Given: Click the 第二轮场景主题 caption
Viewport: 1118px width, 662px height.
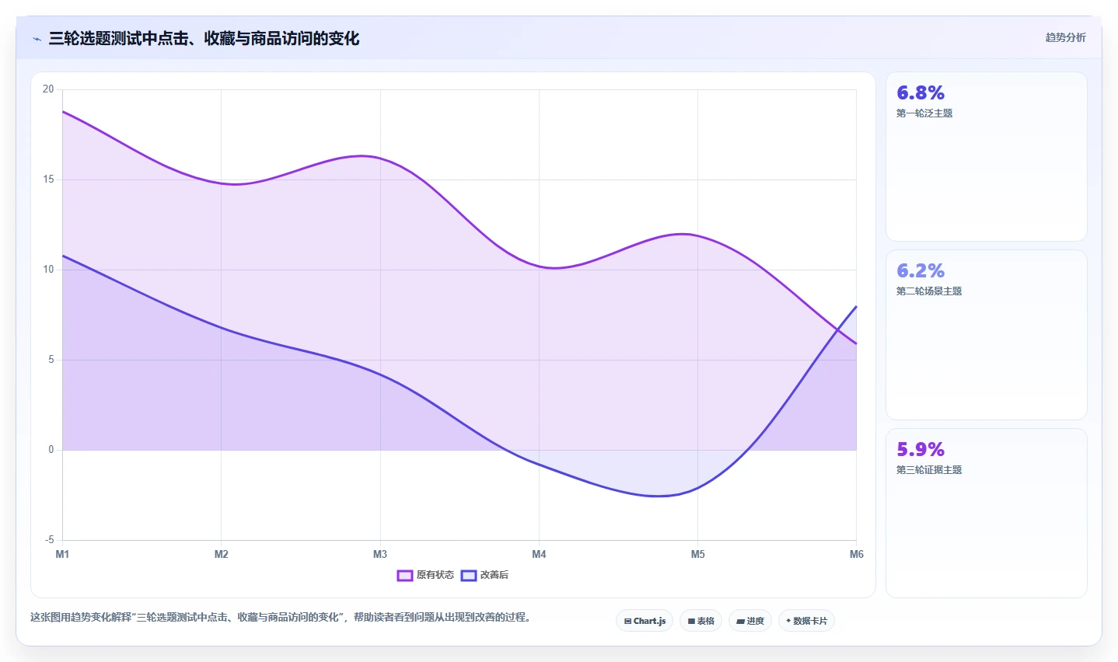Looking at the screenshot, I should click(929, 291).
